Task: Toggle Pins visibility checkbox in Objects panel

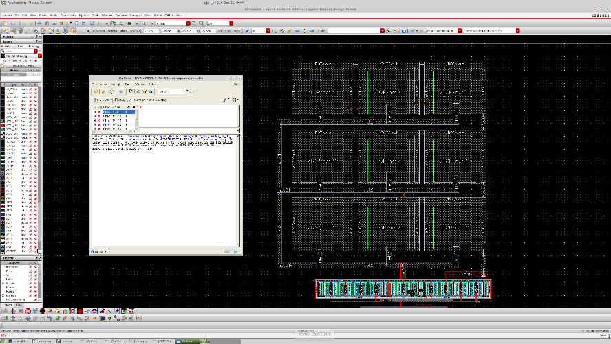Action: point(30,271)
